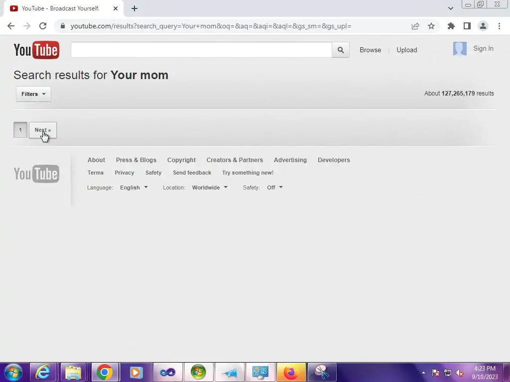This screenshot has height=382, width=510.
Task: Open the Developers footer link
Action: [334, 160]
